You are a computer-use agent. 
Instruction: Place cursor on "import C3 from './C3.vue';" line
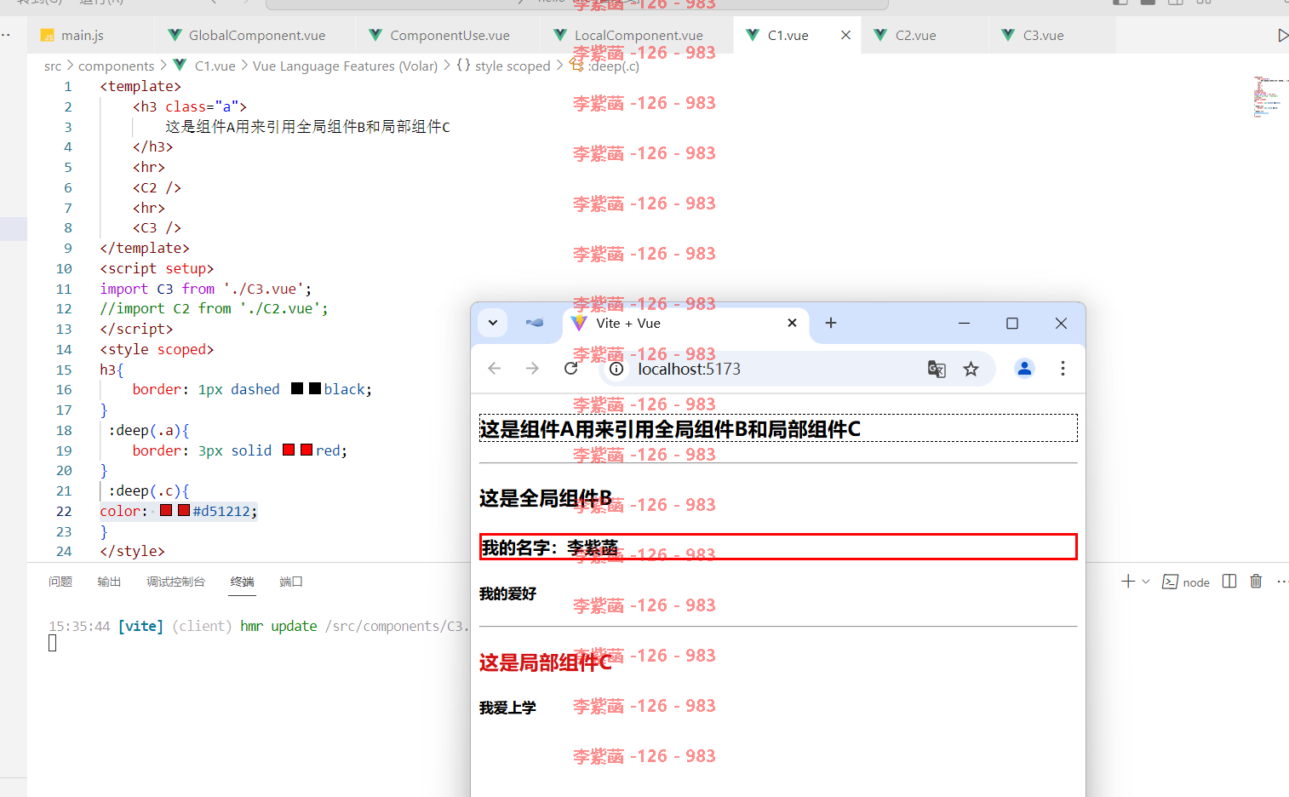pos(205,289)
